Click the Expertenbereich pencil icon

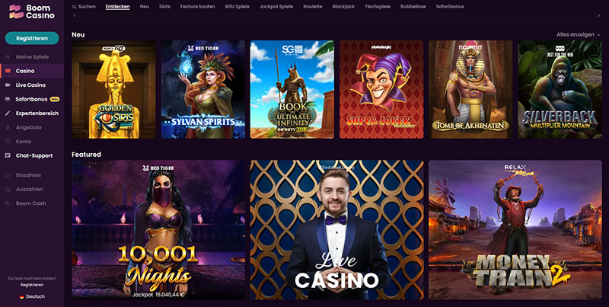pyautogui.click(x=8, y=114)
